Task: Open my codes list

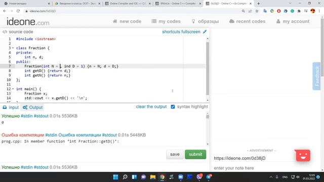Action: click(x=166, y=21)
